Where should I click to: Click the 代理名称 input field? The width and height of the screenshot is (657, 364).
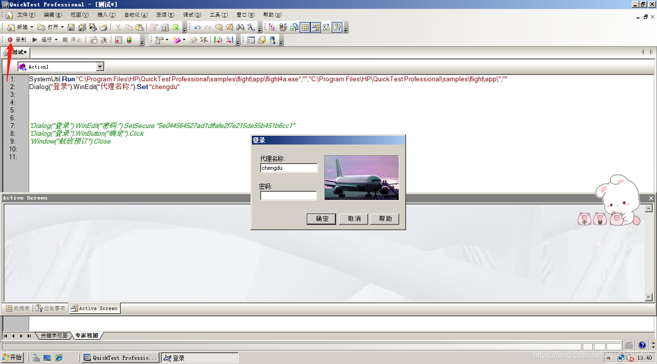click(289, 168)
